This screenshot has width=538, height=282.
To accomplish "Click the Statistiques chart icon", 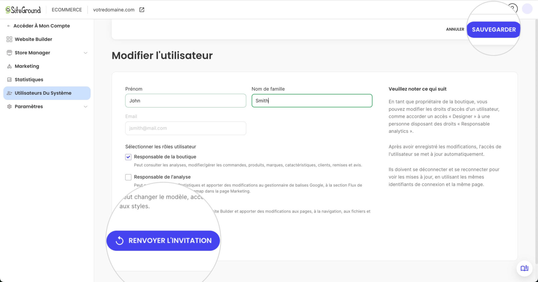I will coord(9,80).
